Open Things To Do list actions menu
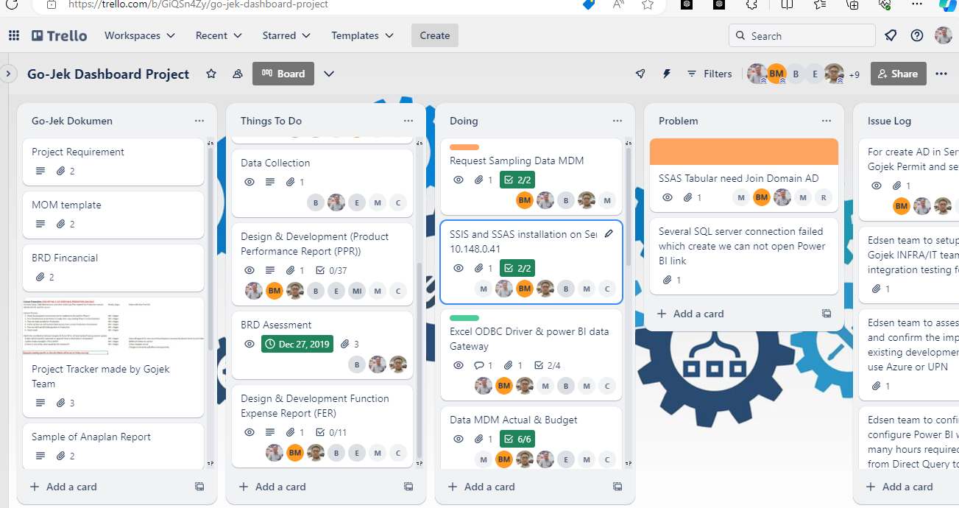959x508 pixels. pyautogui.click(x=408, y=121)
